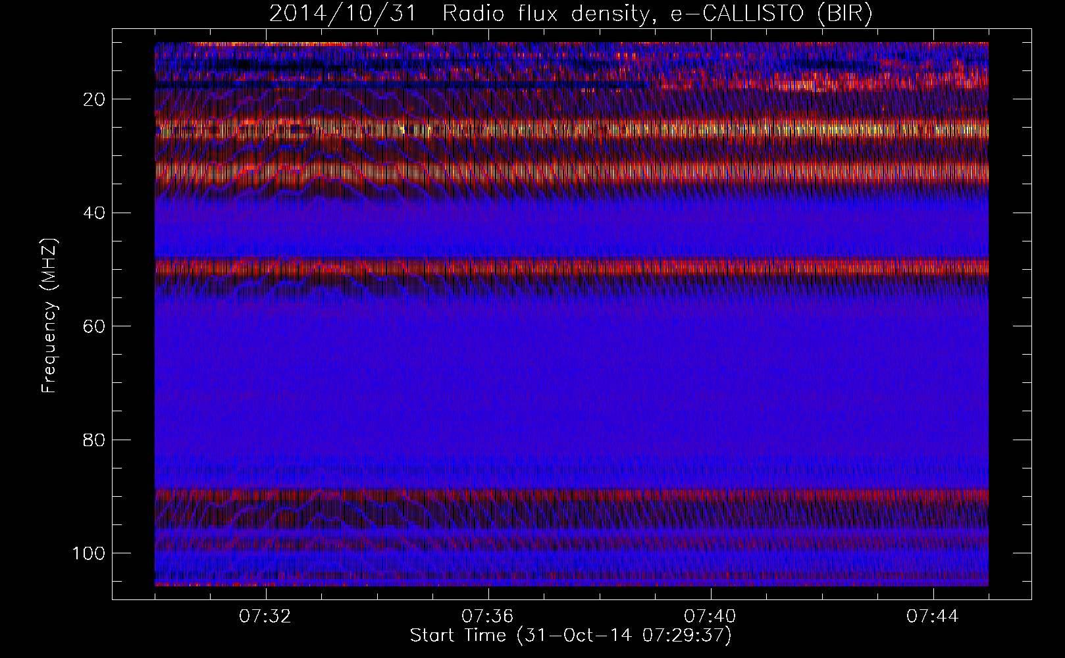Image resolution: width=1065 pixels, height=658 pixels.
Task: Click the 80 MHz frequency label
Action: pyautogui.click(x=94, y=440)
